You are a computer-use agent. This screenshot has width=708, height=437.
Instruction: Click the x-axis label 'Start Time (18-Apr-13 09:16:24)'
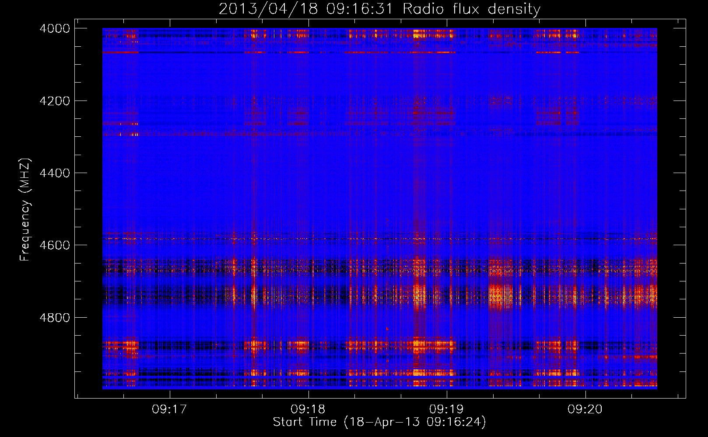pos(379,422)
